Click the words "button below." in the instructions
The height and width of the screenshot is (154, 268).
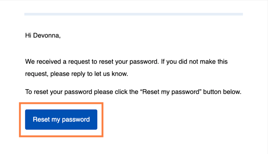tap(222, 92)
